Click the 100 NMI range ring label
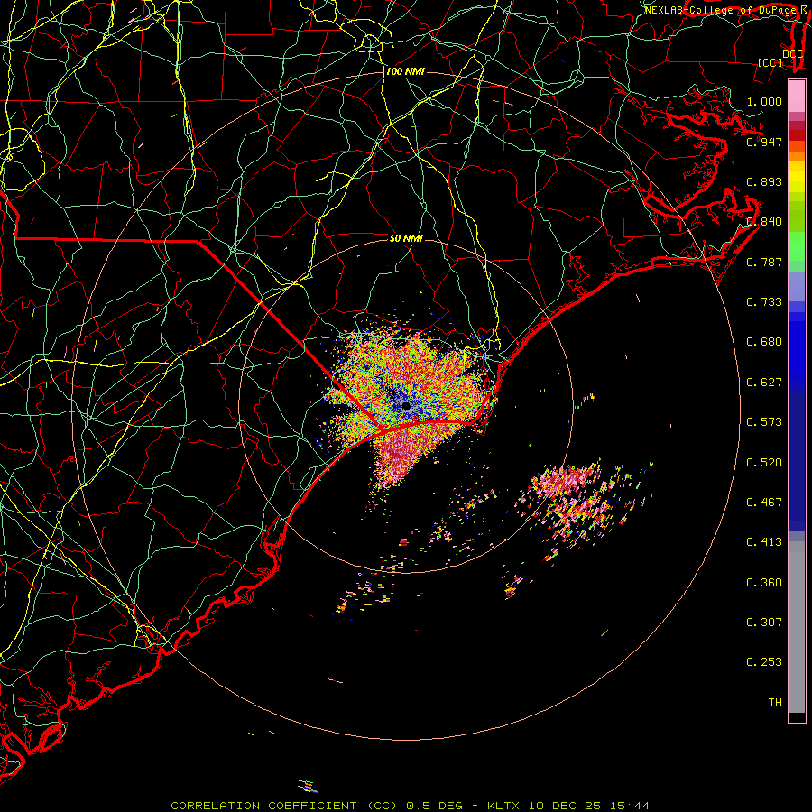Screen dimensions: 812x812 coord(405,71)
